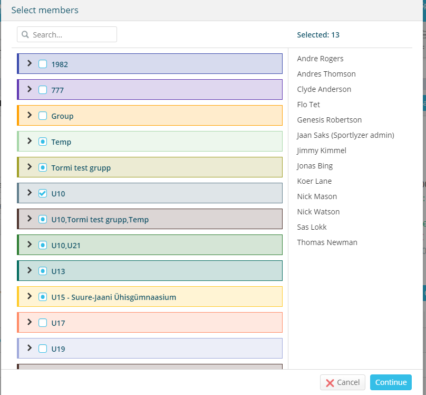The image size is (426, 395).
Task: Check the 1982 group checkbox
Action: (43, 64)
